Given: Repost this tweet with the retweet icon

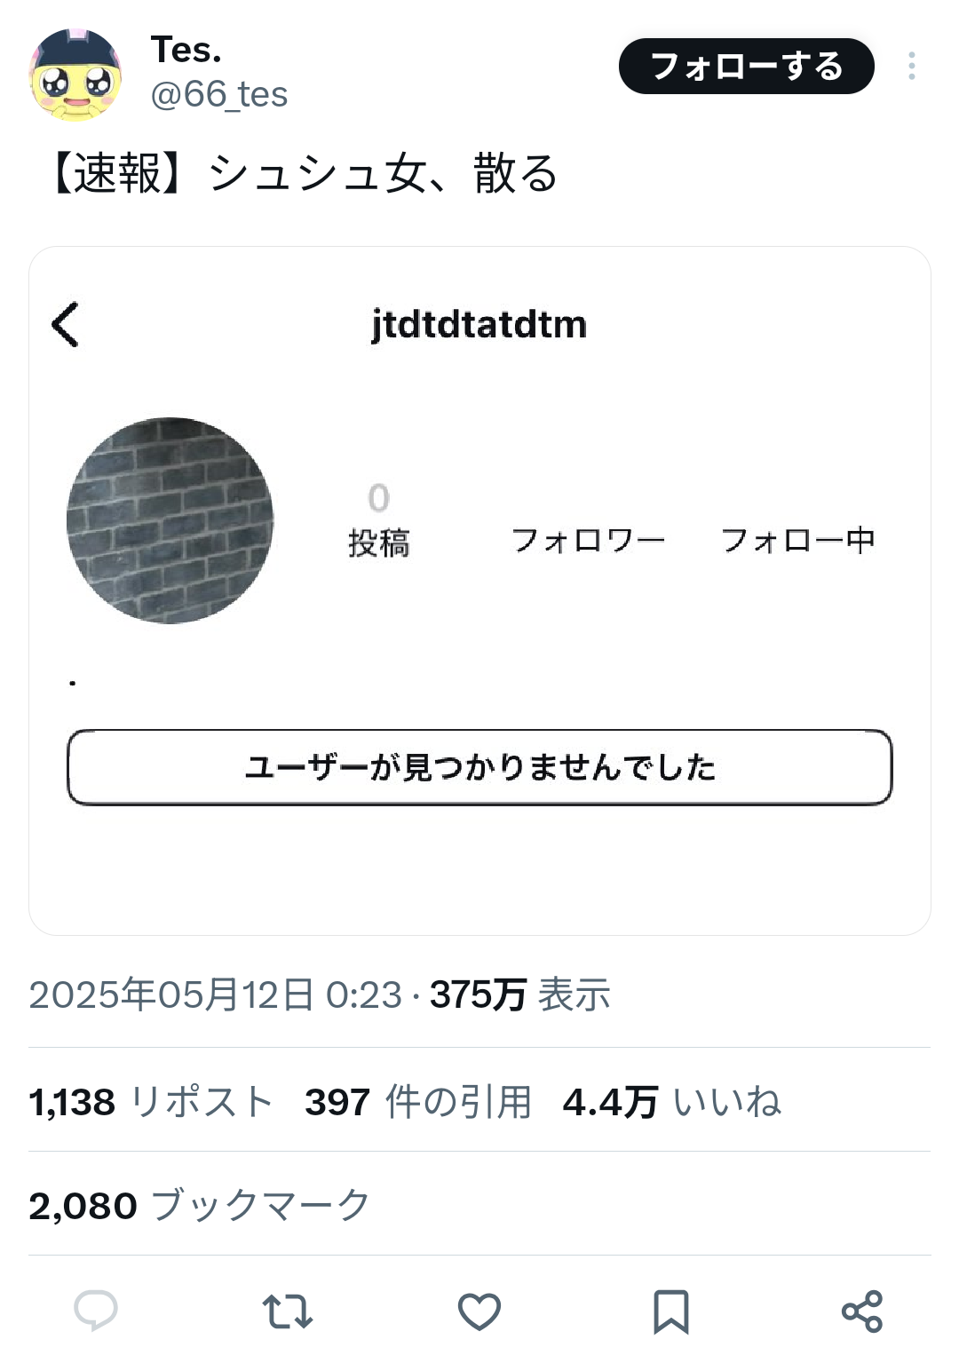Looking at the screenshot, I should click(x=288, y=1311).
